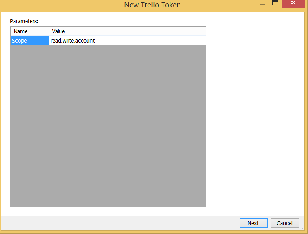Click the Parameters: label
The width and height of the screenshot is (308, 234).
[x=24, y=21]
